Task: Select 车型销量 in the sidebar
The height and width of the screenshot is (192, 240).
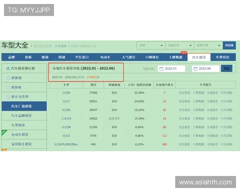Action: tap(24, 125)
